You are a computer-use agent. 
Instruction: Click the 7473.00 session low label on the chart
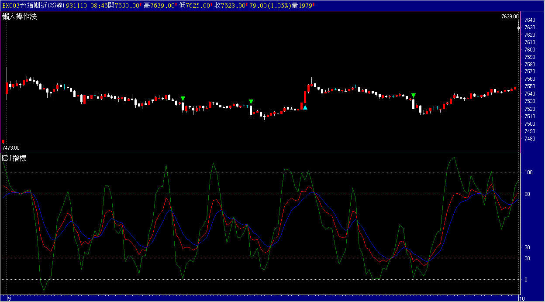[11, 148]
